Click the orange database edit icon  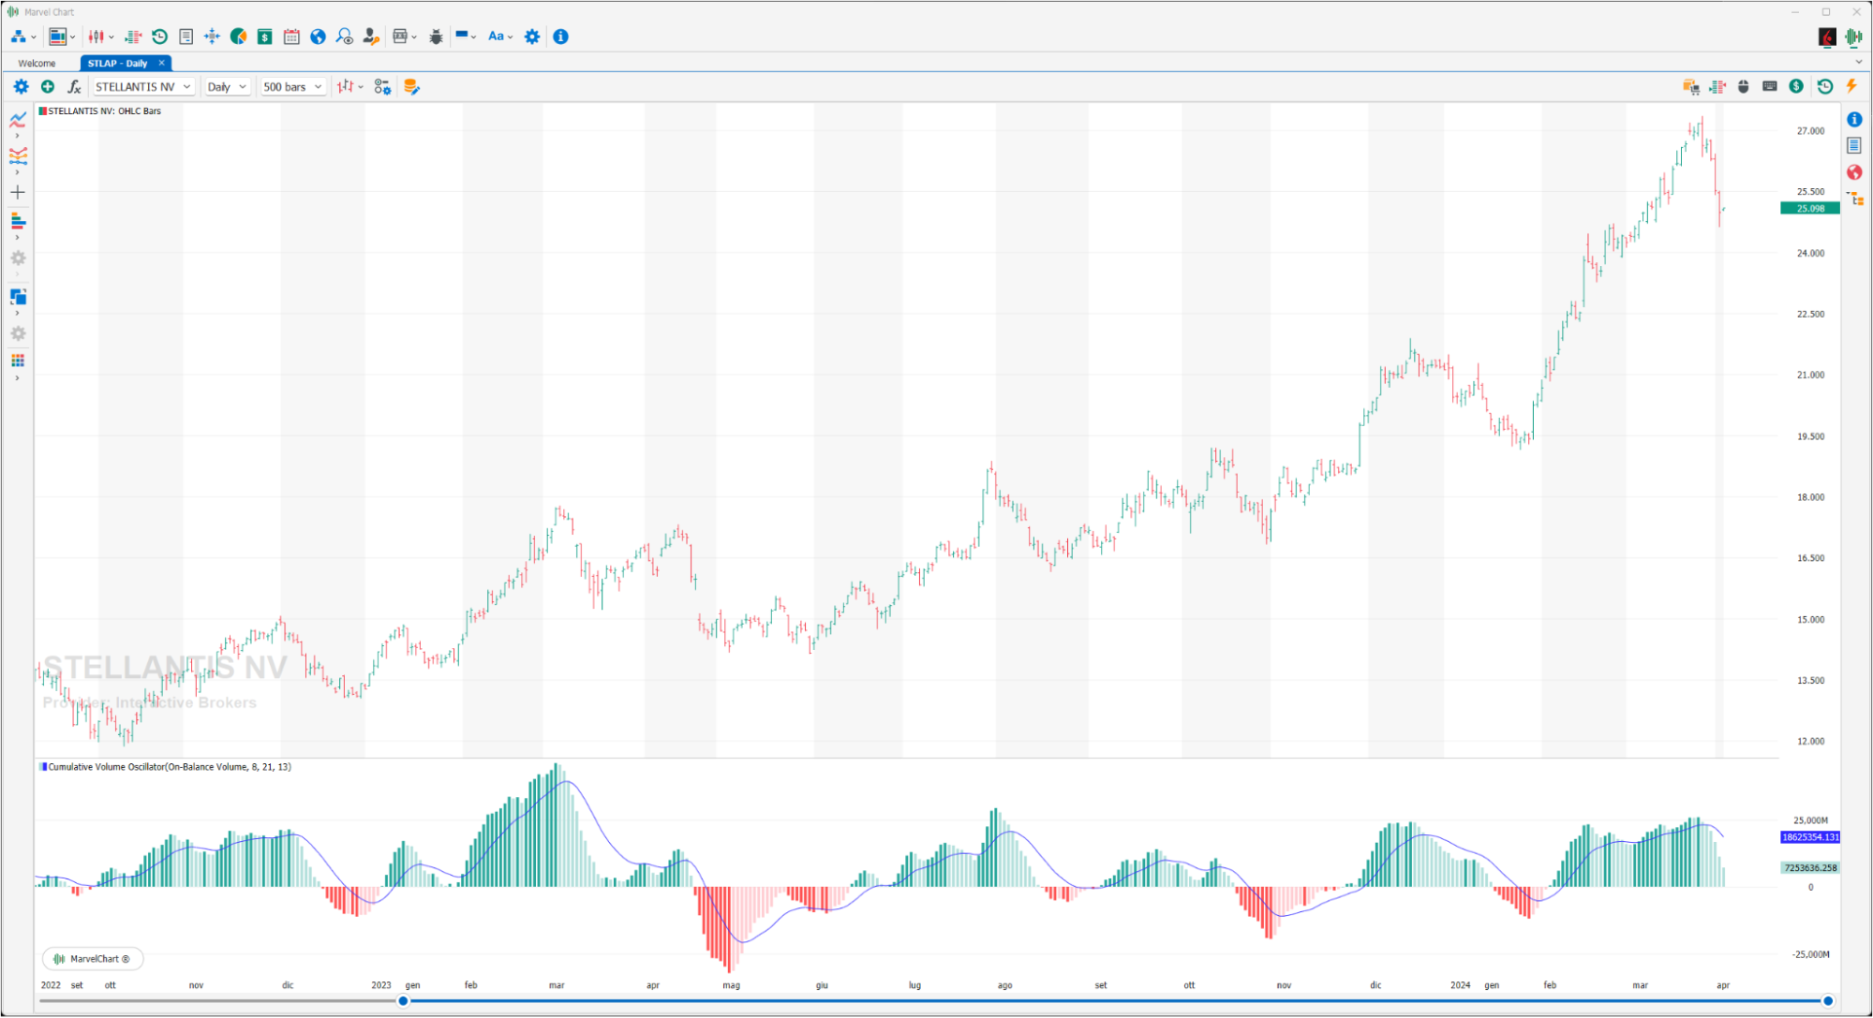coord(411,86)
